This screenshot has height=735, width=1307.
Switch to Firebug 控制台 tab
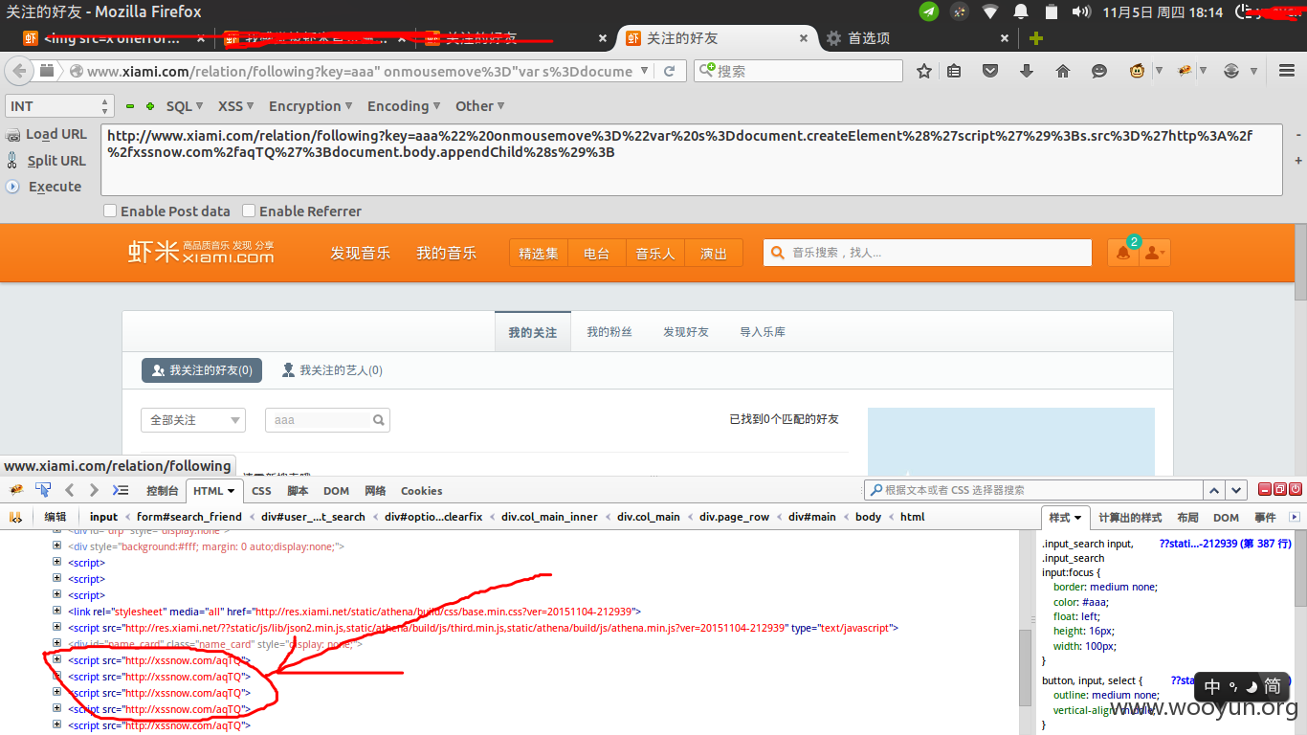162,490
